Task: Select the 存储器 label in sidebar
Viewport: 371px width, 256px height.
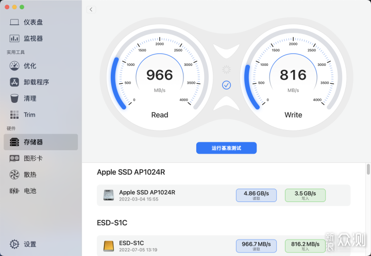Action: point(33,142)
